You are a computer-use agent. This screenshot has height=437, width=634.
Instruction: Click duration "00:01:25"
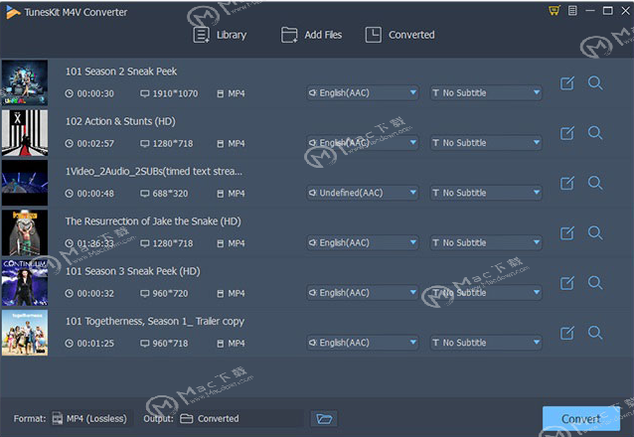pos(95,344)
